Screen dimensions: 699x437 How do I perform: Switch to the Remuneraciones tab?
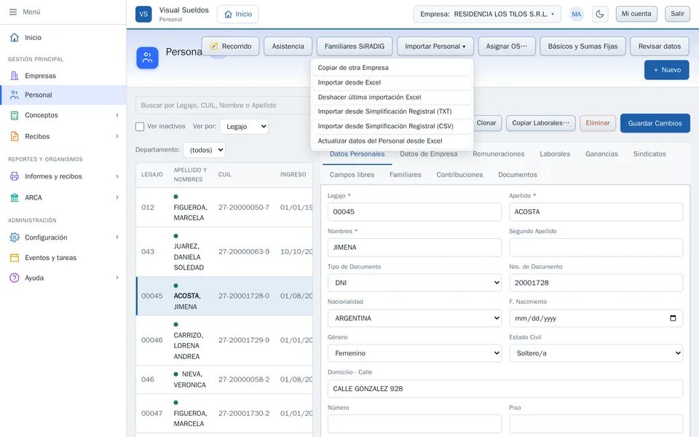point(498,154)
